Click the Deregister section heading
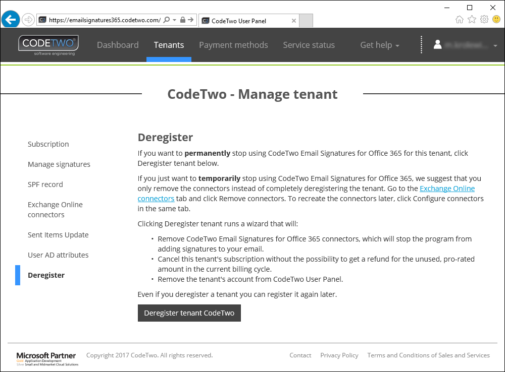The image size is (505, 372). (x=165, y=137)
